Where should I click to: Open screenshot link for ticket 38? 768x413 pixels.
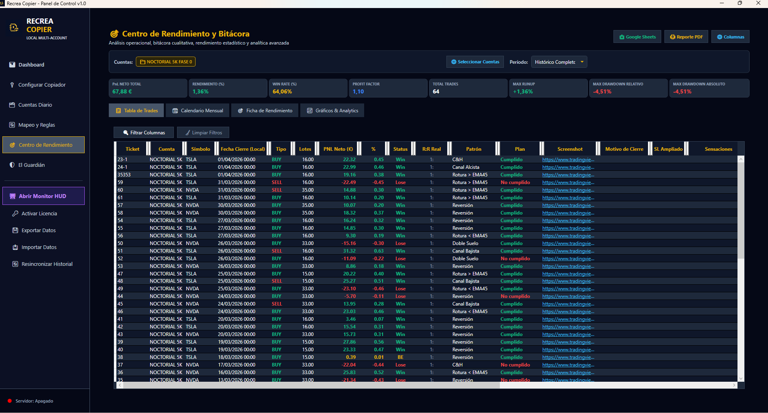tap(568, 357)
